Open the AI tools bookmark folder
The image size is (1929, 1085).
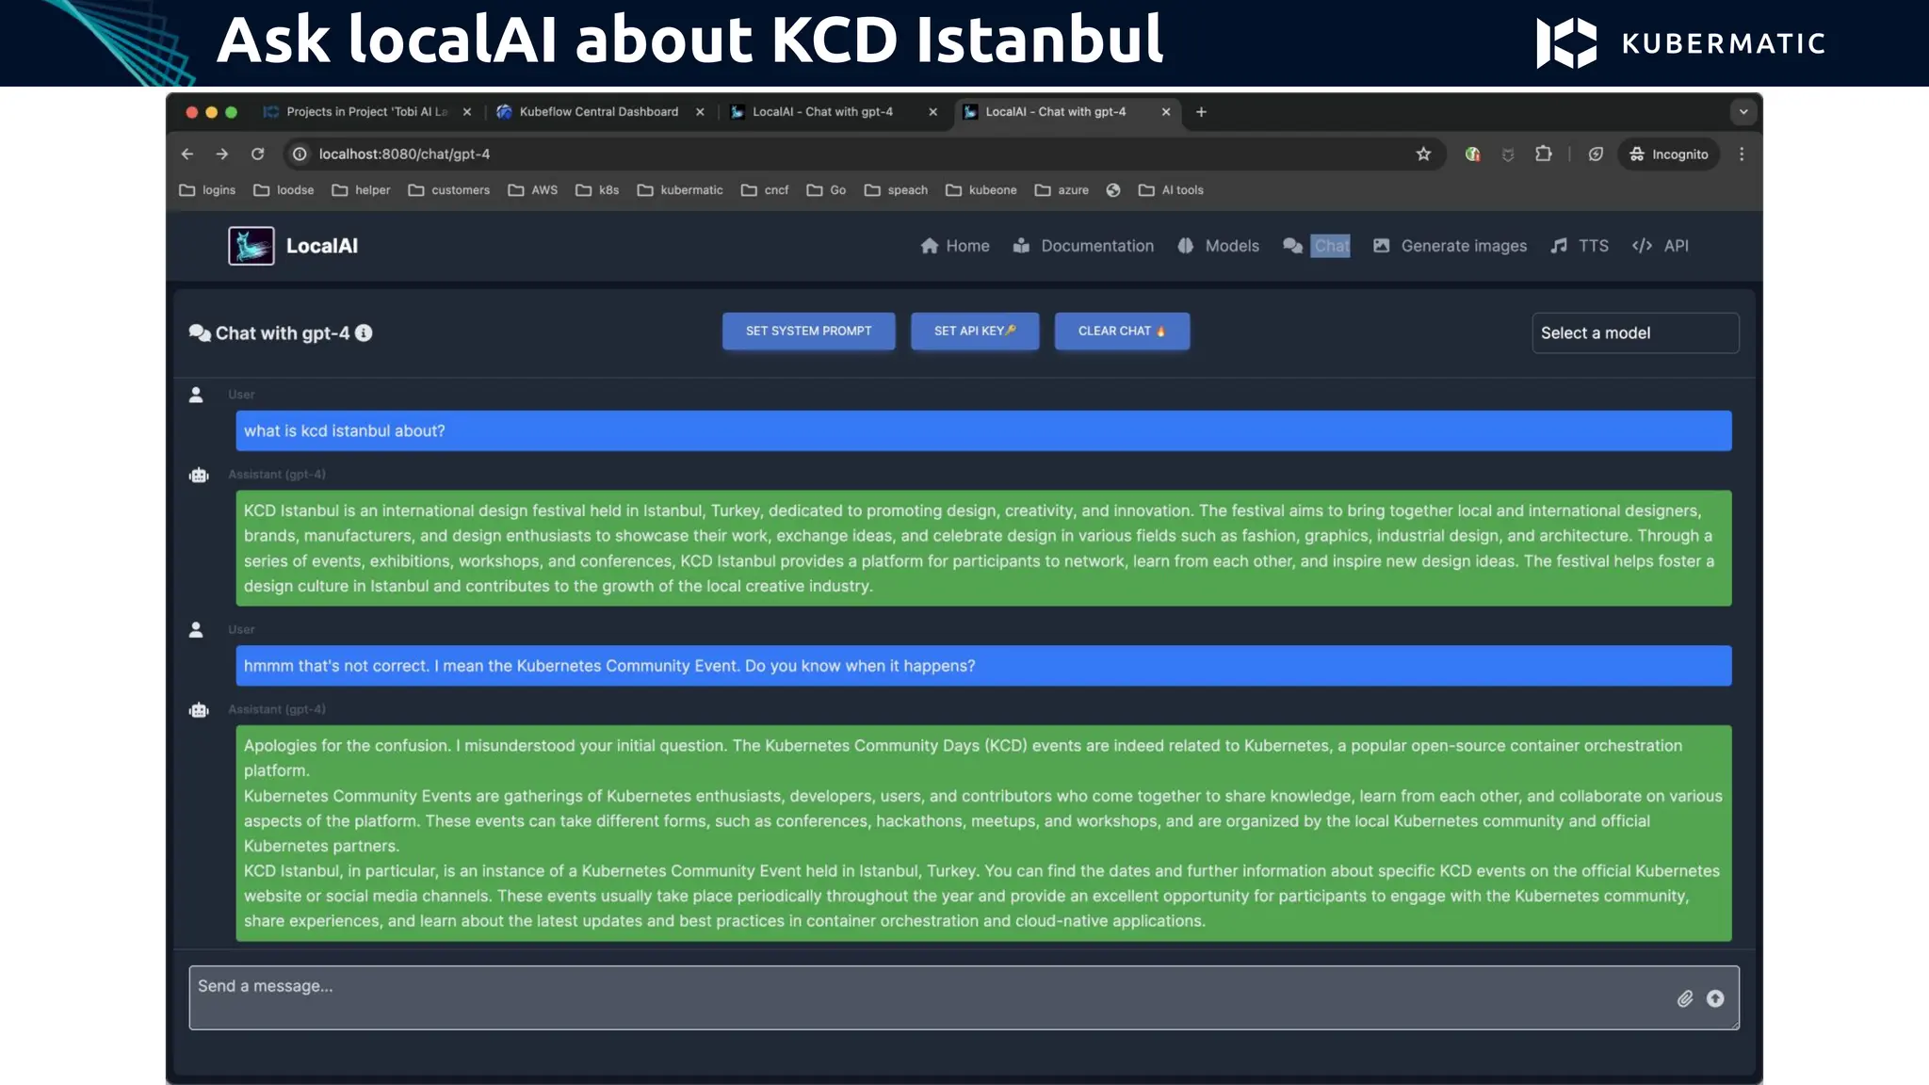pyautogui.click(x=1171, y=189)
